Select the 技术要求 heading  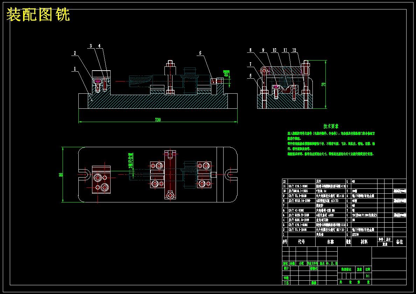pos(331,127)
